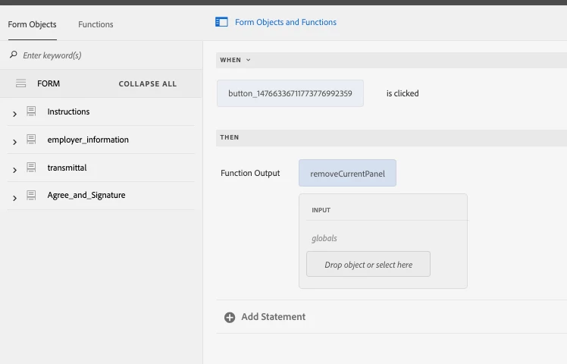Click the Agree_and_Signature panel icon

(x=32, y=196)
